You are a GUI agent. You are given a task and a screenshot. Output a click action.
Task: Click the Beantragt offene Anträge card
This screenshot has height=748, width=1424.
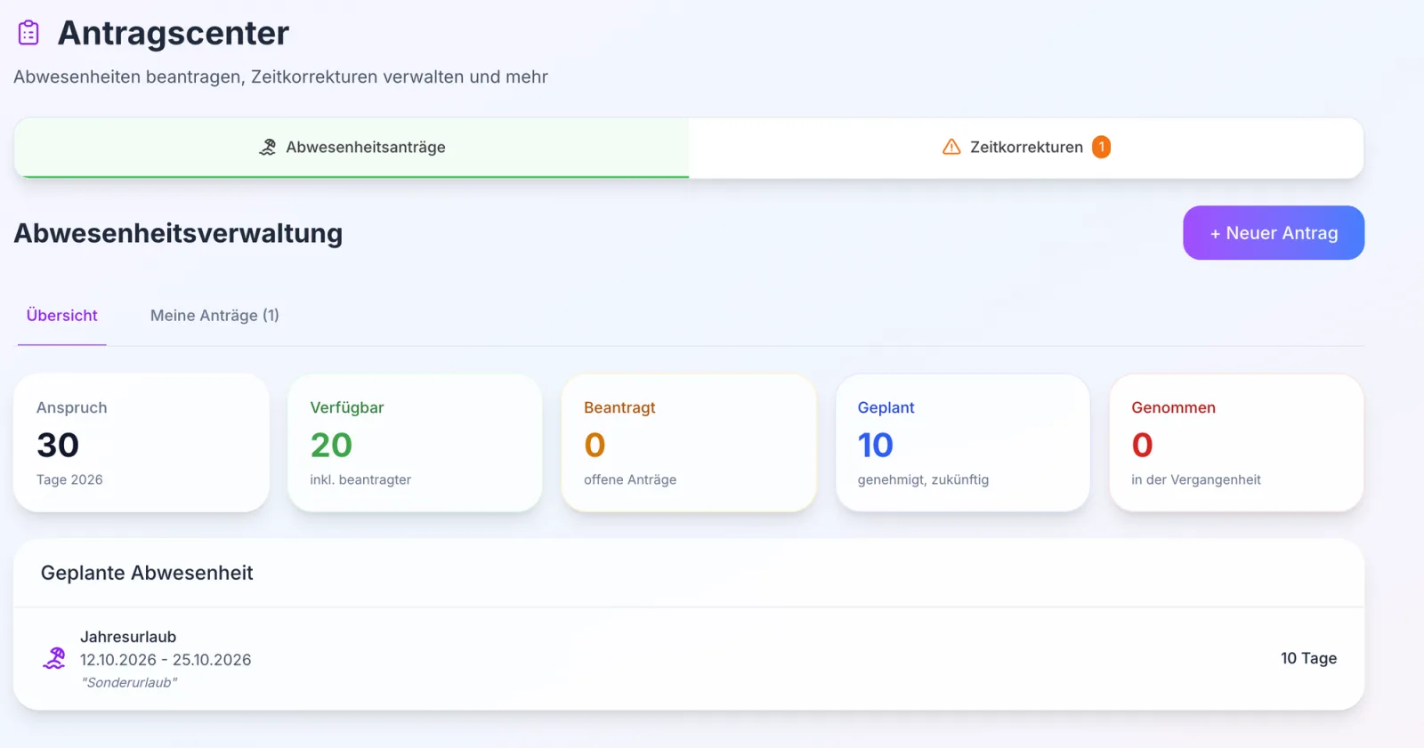pos(689,443)
